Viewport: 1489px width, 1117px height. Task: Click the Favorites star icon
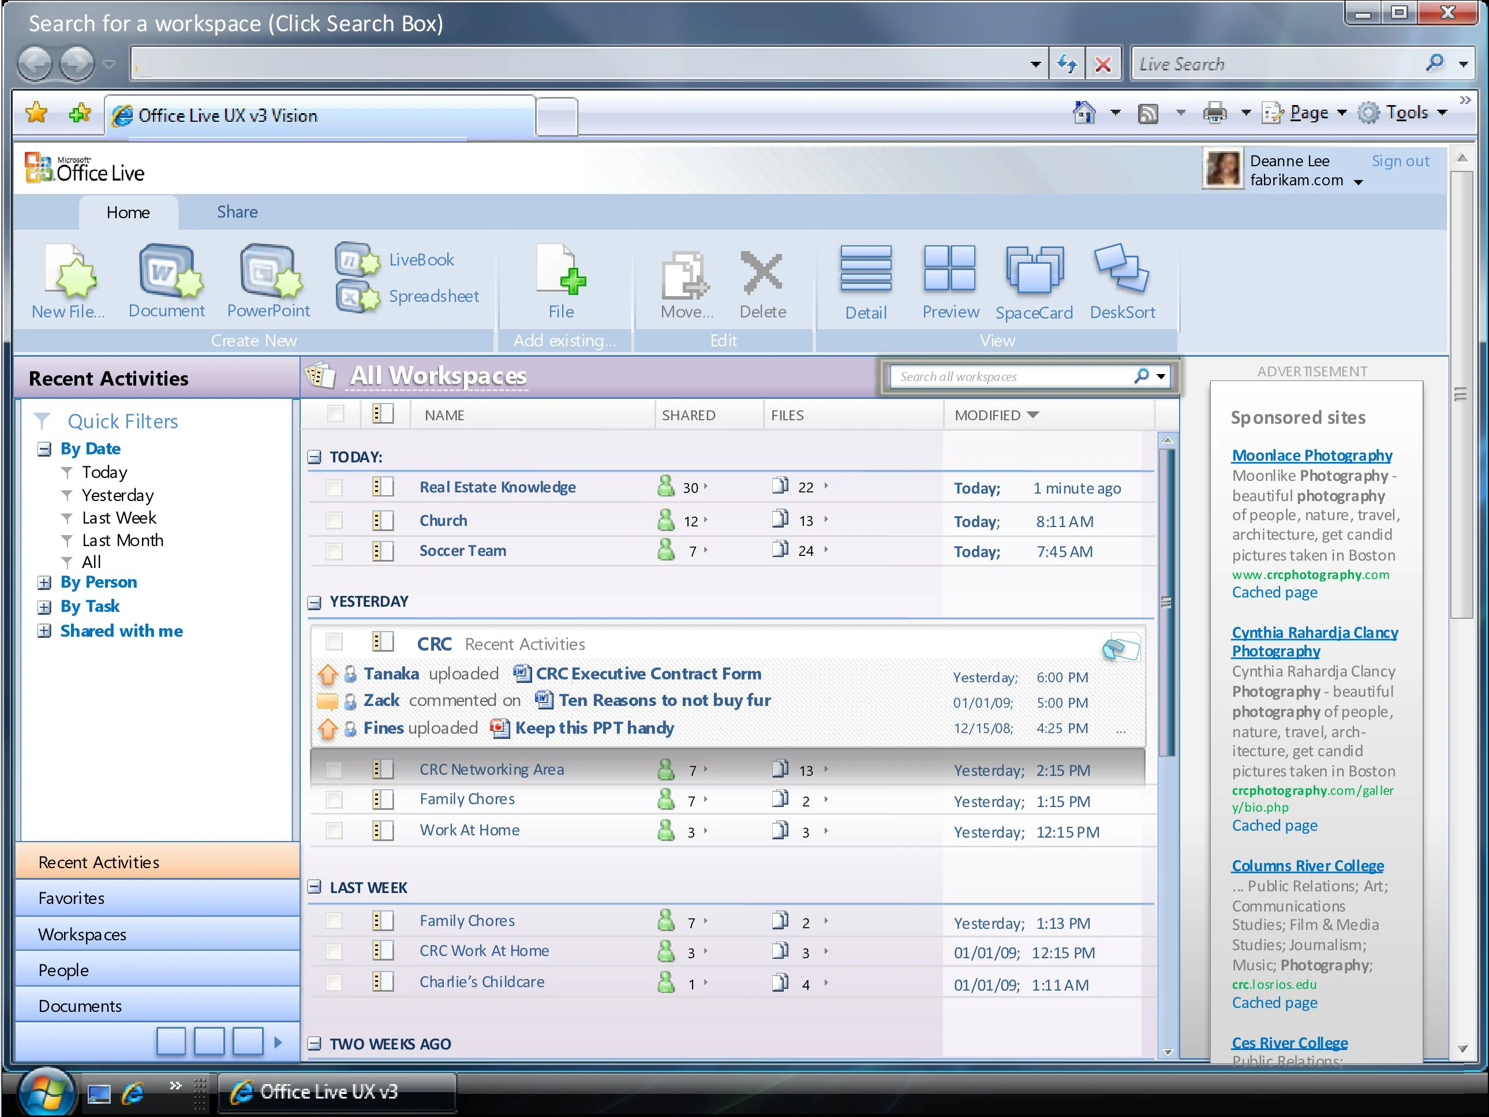tap(36, 113)
